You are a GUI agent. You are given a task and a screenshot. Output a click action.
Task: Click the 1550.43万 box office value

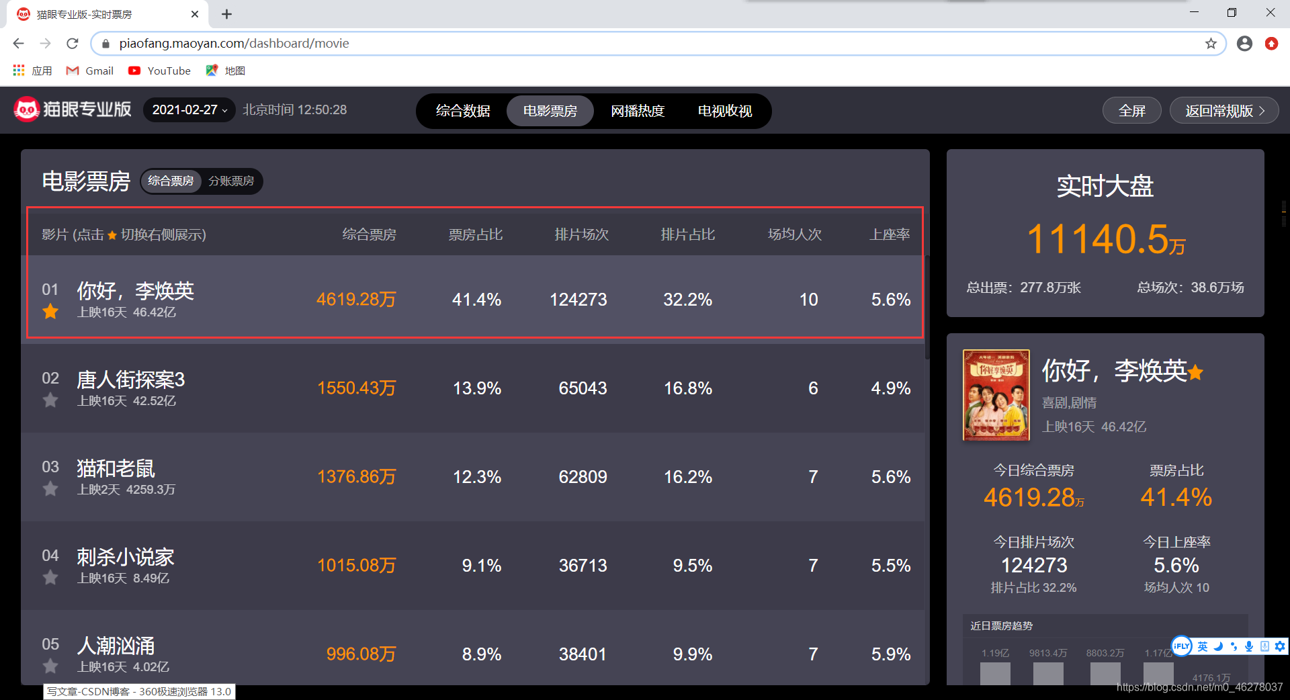357,388
